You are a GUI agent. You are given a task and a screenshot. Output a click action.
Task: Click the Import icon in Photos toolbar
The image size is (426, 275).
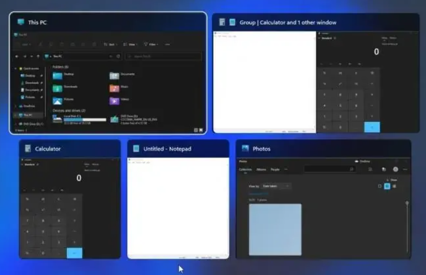pos(383,169)
